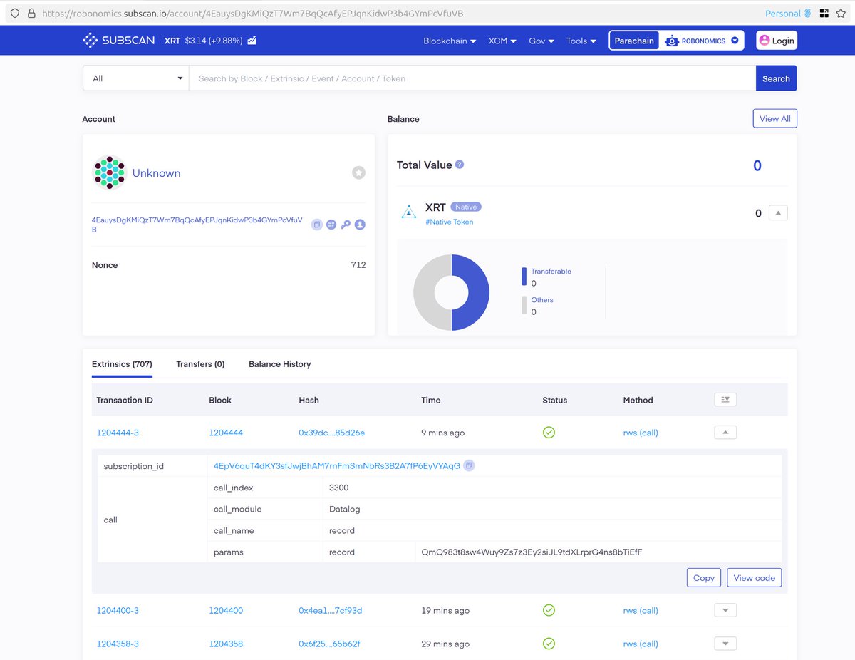
Task: Click rws (call) method for 1204444-3
Action: [x=641, y=433]
